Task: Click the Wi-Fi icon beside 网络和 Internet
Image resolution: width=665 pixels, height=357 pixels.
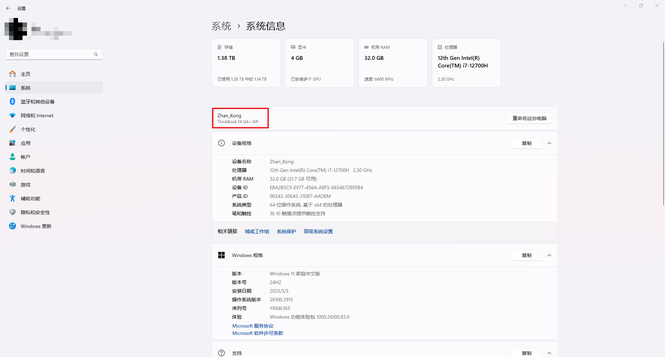Action: 12,115
